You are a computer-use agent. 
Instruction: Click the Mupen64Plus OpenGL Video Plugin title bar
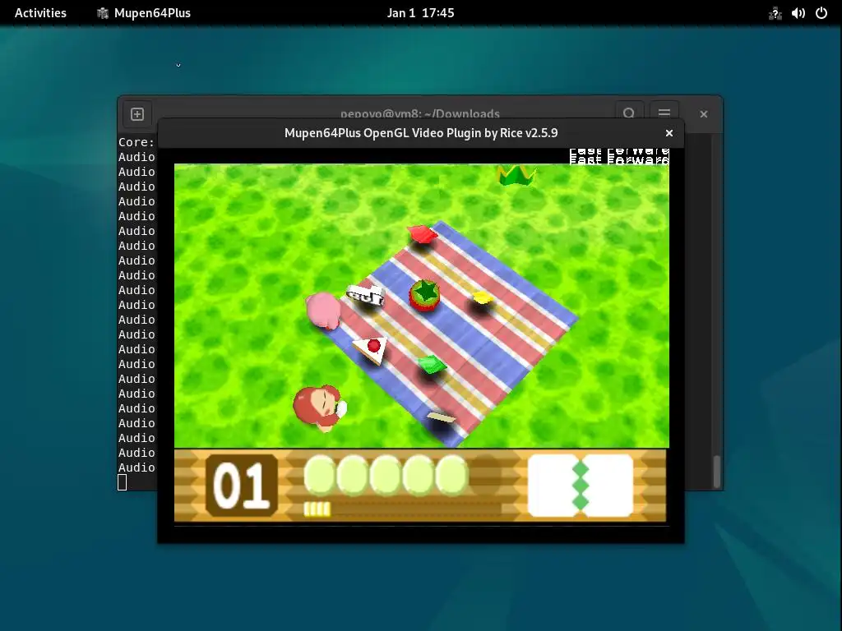click(420, 133)
